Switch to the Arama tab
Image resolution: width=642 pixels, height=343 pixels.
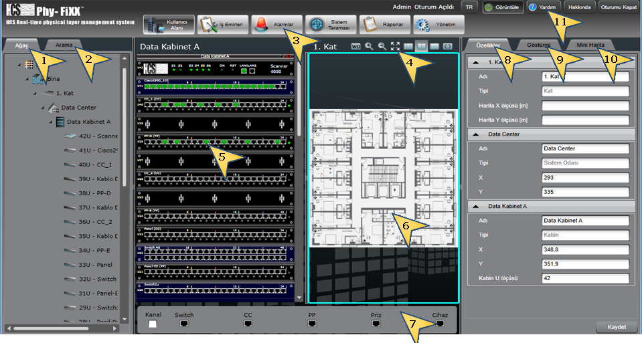[65, 44]
